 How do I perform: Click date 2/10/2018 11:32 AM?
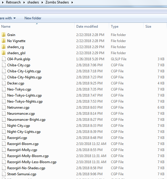click(91, 144)
